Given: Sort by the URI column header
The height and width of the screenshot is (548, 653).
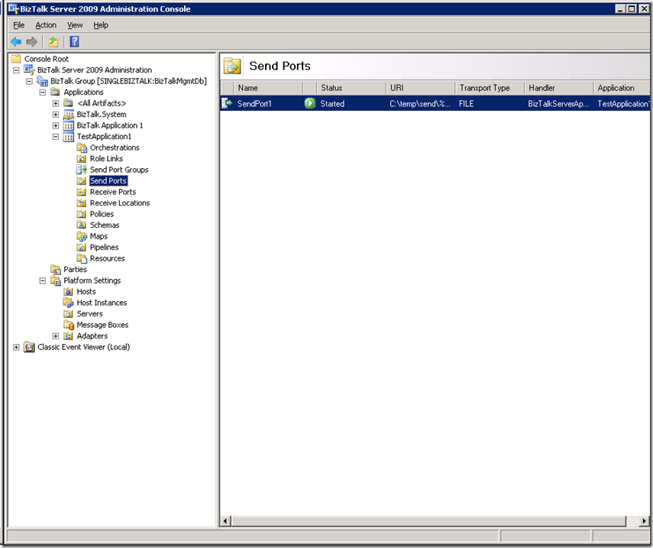Looking at the screenshot, I should (x=421, y=88).
